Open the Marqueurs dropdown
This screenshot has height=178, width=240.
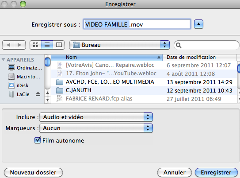(x=96, y=128)
